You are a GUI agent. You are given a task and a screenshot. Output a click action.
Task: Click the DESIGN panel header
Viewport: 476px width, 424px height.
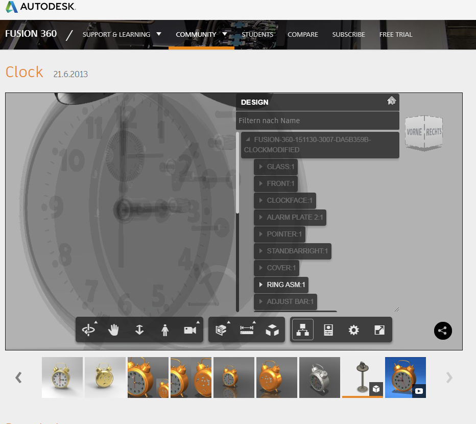point(318,102)
